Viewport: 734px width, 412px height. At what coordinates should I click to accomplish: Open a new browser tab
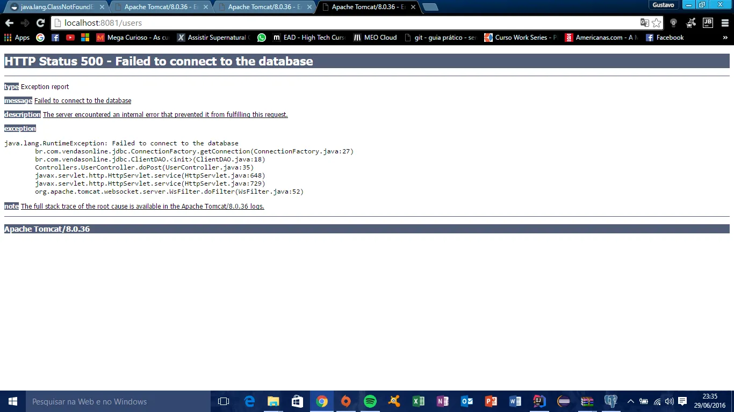click(430, 7)
